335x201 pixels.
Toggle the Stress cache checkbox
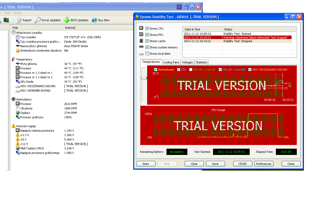click(x=147, y=41)
